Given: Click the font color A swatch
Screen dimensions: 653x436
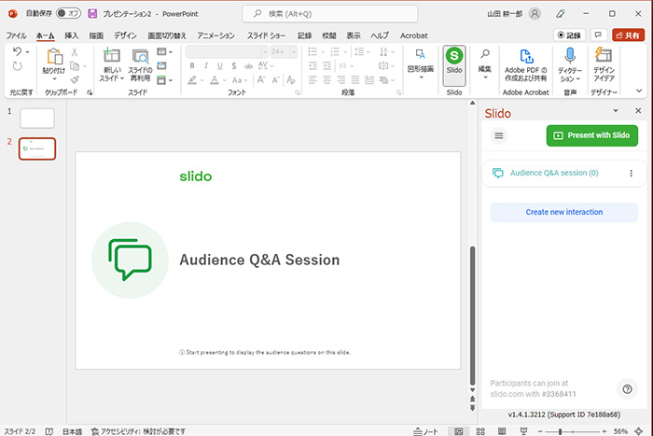Looking at the screenshot, I should [215, 79].
